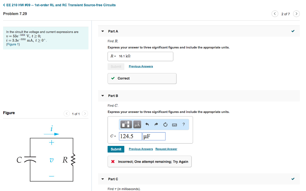Collapse the Part A section

[103, 31]
